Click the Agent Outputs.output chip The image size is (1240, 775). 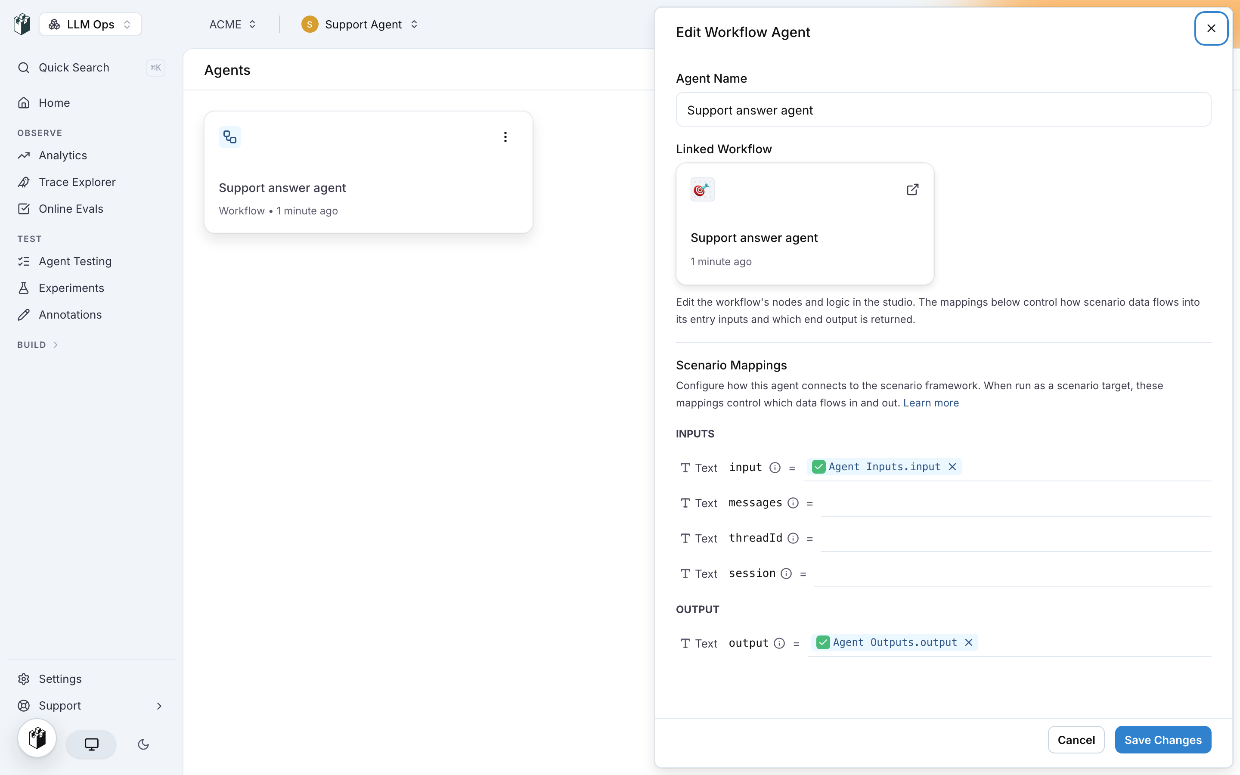[894, 642]
